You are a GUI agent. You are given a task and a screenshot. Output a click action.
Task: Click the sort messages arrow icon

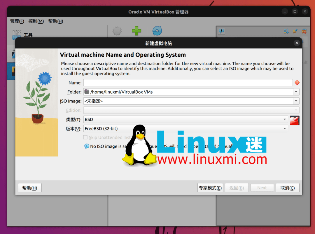[286, 31]
